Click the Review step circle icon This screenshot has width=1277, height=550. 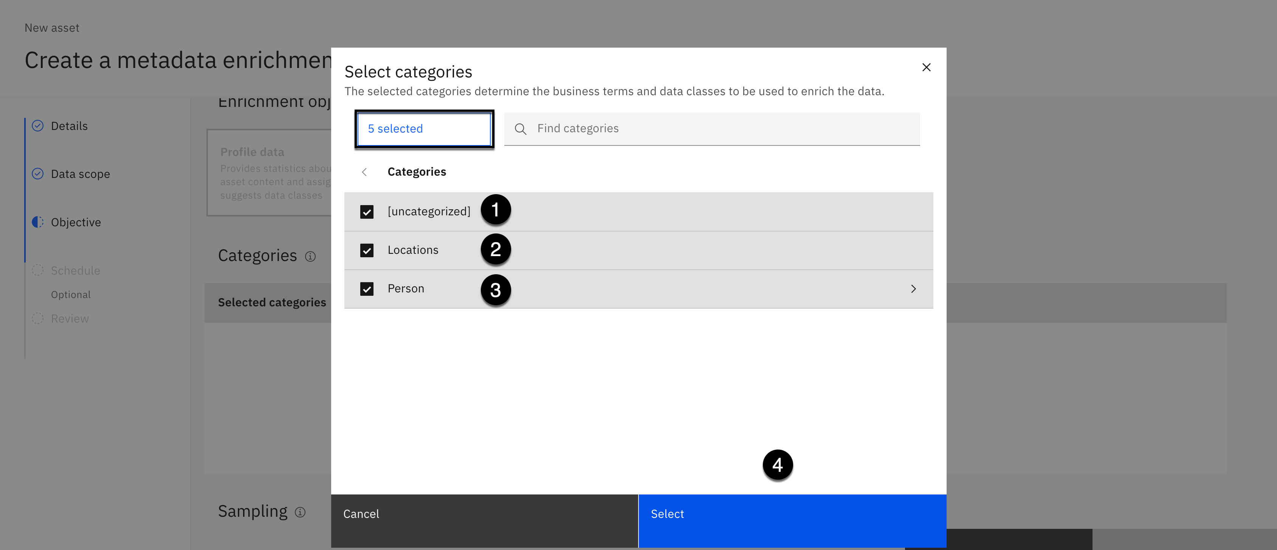38,318
